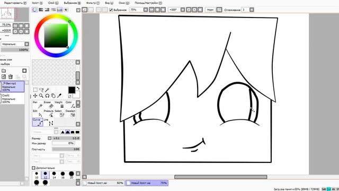Activate the Curve tool
The width and height of the screenshot is (339, 191).
click(x=38, y=122)
